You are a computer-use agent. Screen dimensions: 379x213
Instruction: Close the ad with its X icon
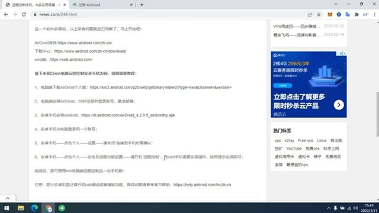click(x=345, y=53)
